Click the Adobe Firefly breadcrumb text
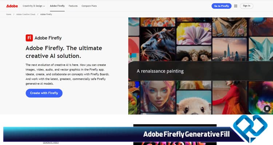The image size is (273, 145). (46, 14)
